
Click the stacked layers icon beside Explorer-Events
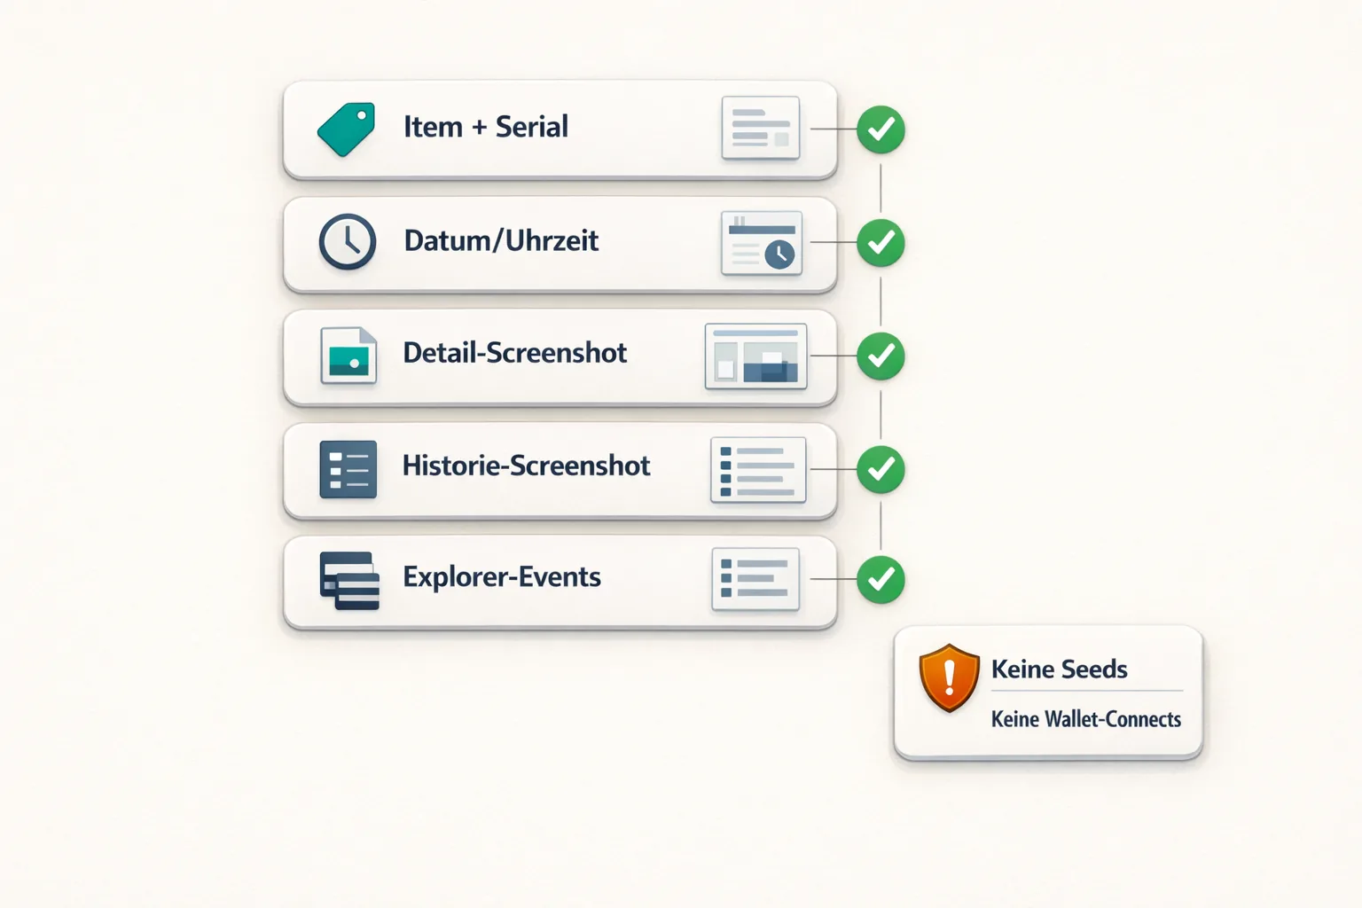(348, 579)
